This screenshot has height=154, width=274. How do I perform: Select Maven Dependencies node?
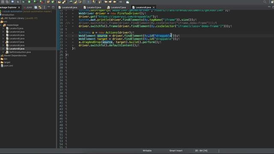click(x=15, y=56)
